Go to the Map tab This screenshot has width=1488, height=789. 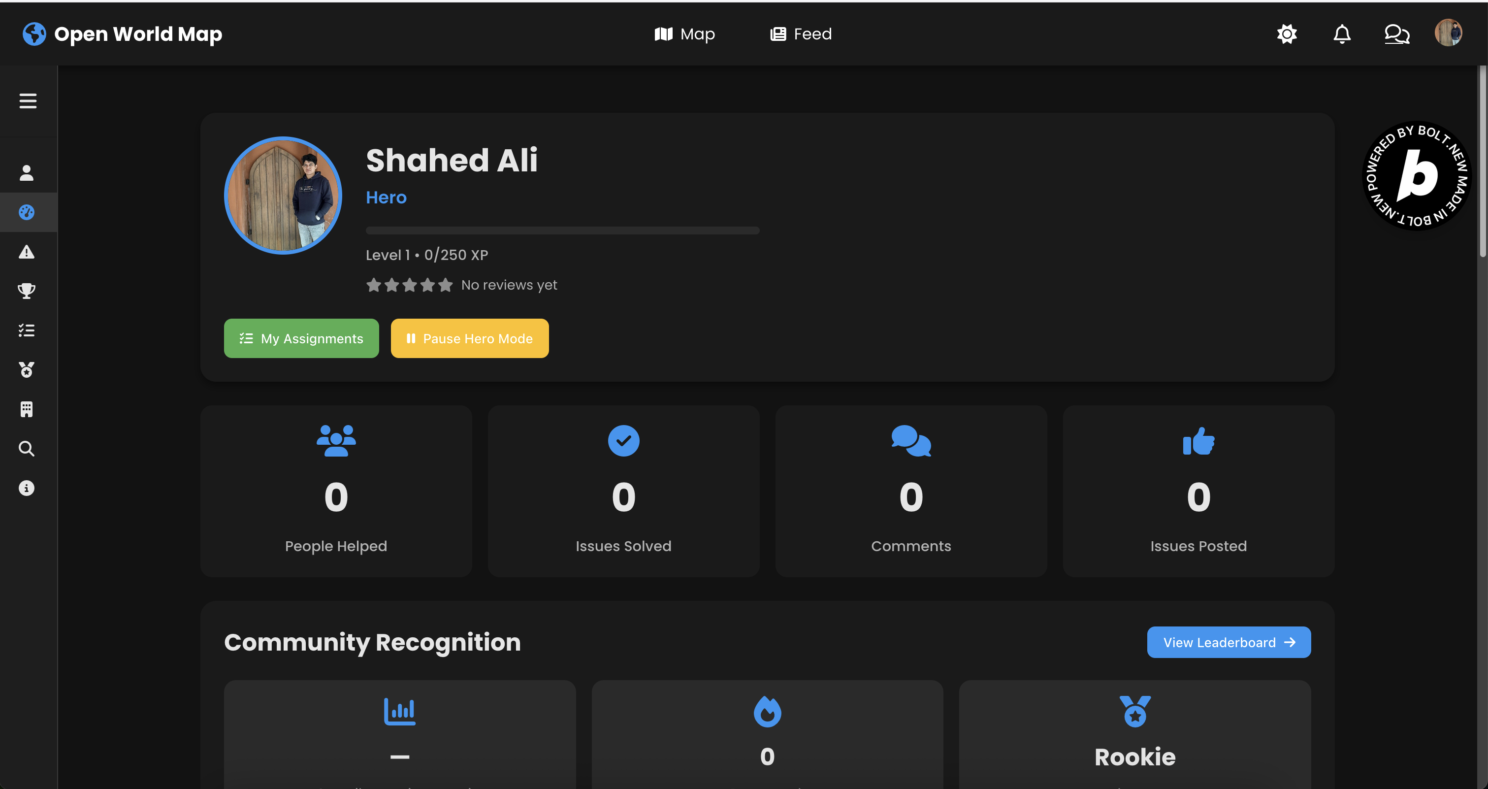684,34
